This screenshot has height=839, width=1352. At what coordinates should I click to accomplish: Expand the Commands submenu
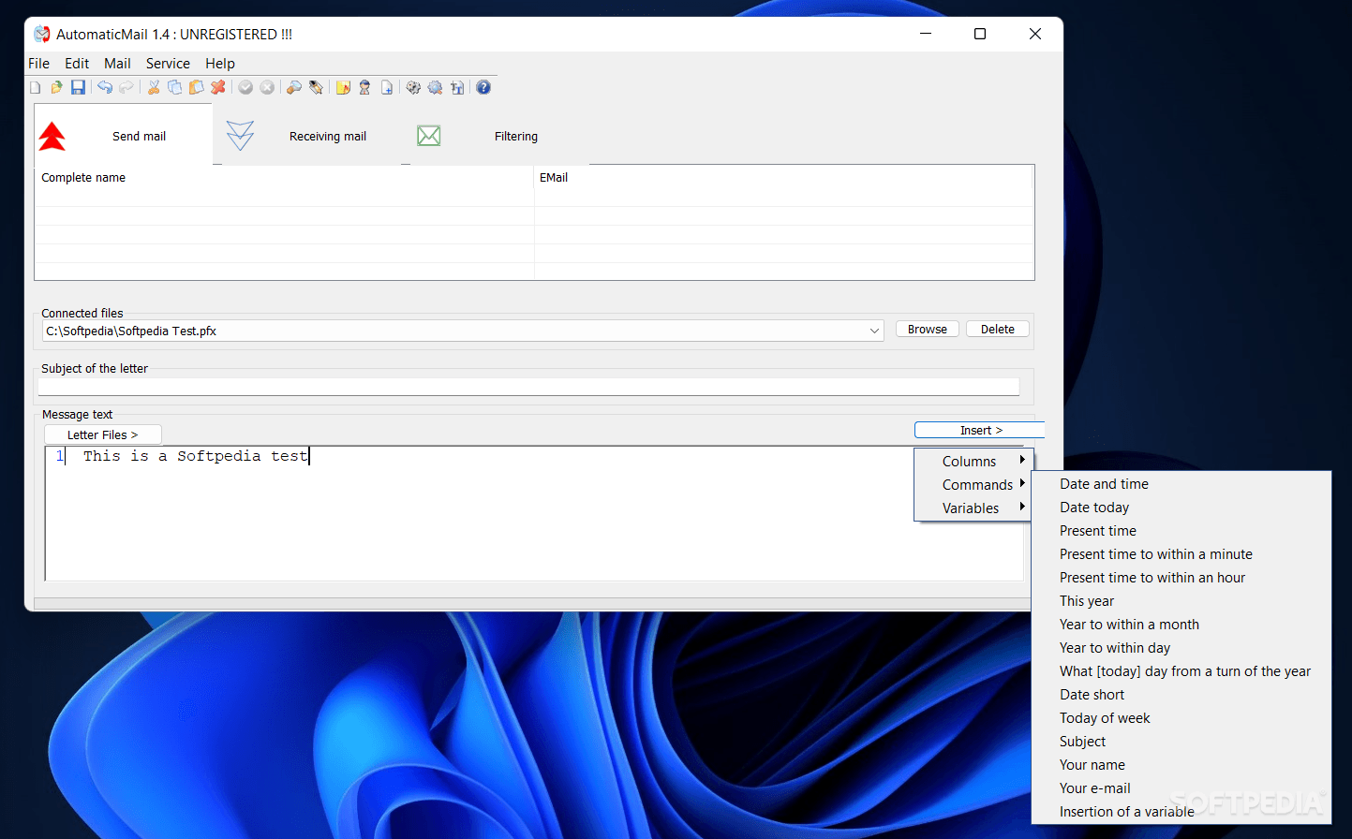point(974,485)
